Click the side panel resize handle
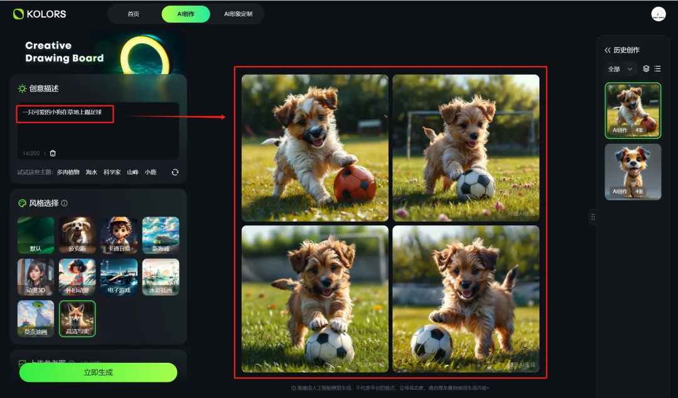 coord(593,217)
